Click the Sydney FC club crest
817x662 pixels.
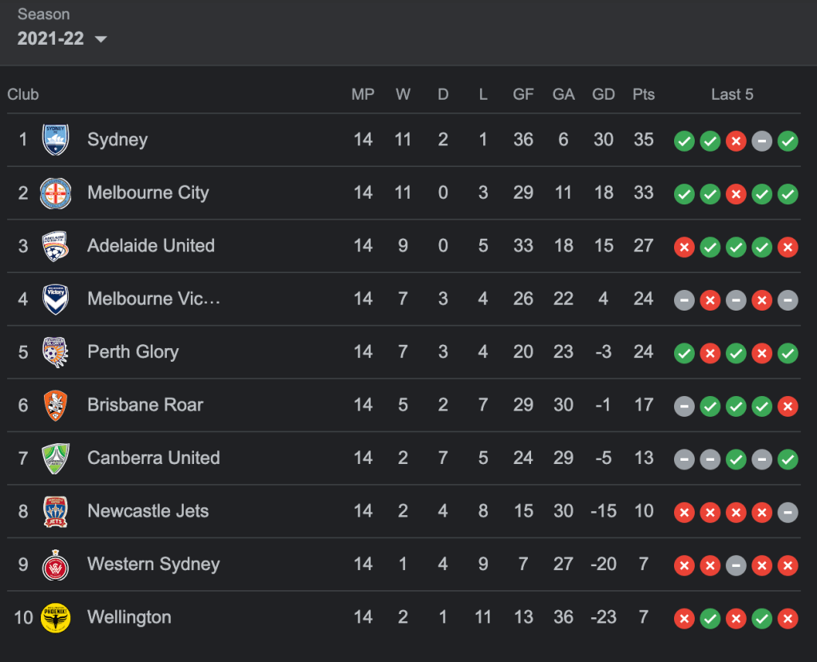pyautogui.click(x=56, y=140)
